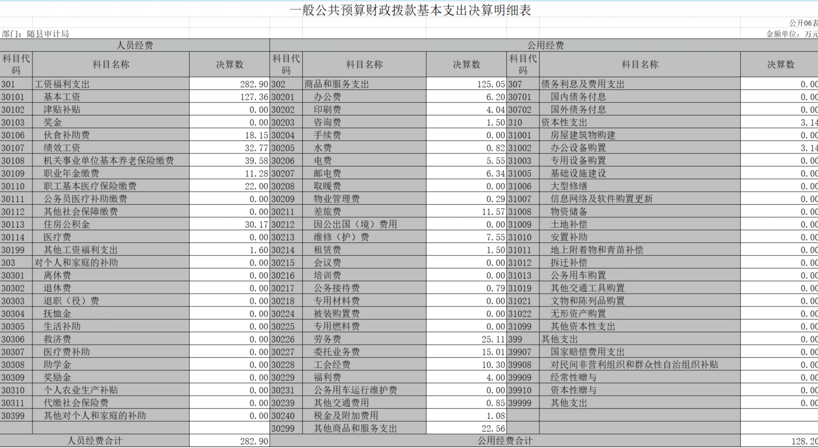Click 信息网络及软件购置更新 cell
The image size is (818, 448).
(640, 199)
